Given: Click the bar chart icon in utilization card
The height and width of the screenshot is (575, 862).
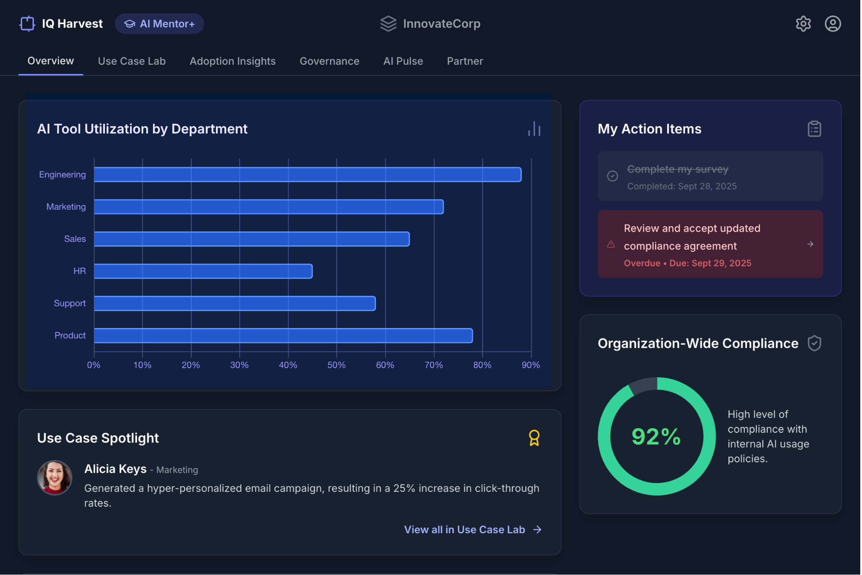Looking at the screenshot, I should pyautogui.click(x=534, y=129).
